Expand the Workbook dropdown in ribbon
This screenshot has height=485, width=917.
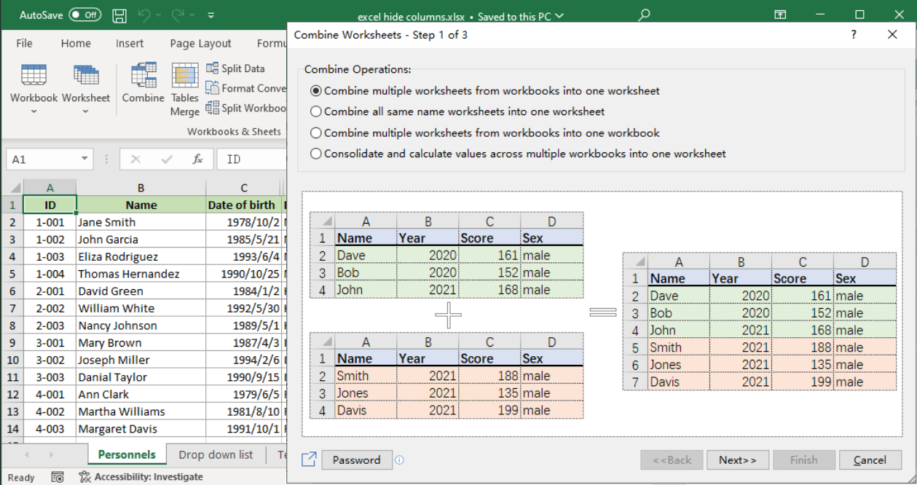tap(34, 111)
